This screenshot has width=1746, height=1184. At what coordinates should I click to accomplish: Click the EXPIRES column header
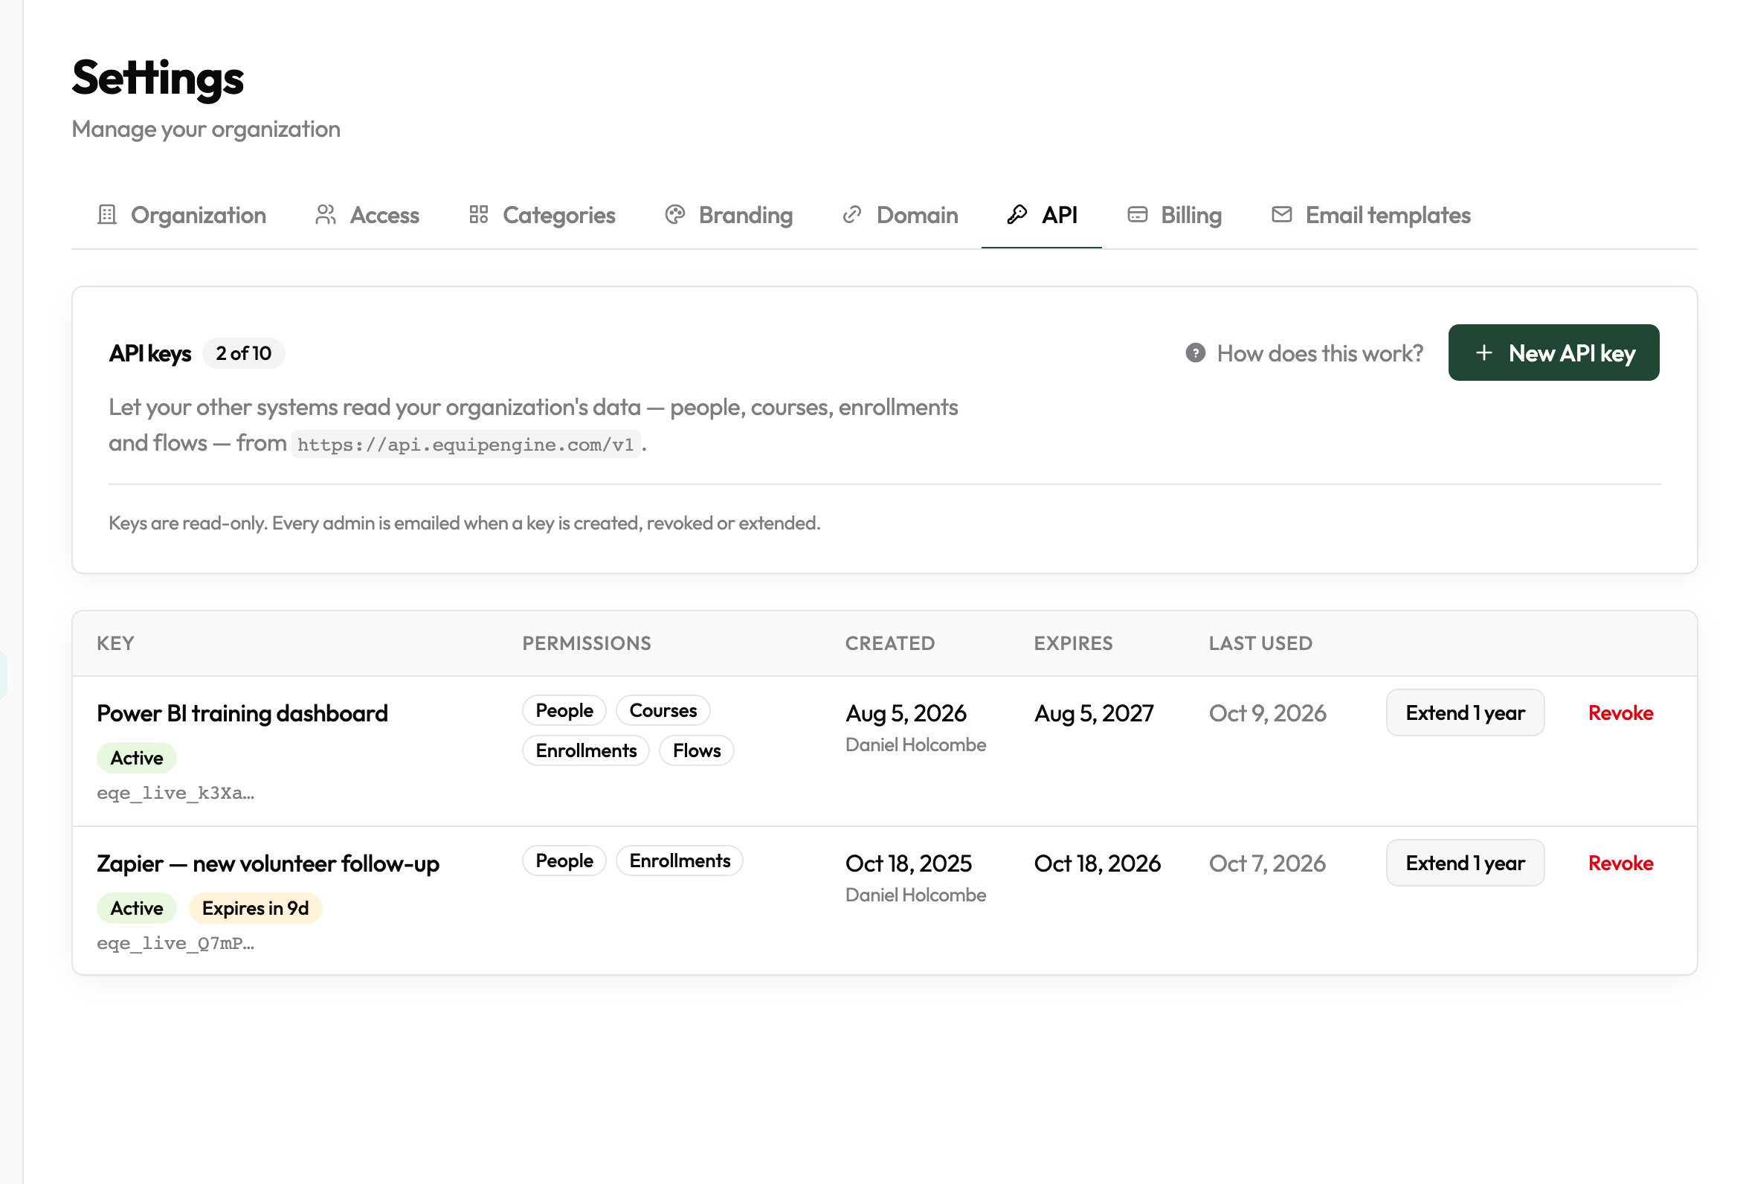1073,643
